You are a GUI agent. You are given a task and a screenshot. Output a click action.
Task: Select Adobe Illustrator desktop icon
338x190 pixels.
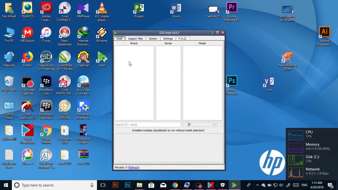point(324,37)
